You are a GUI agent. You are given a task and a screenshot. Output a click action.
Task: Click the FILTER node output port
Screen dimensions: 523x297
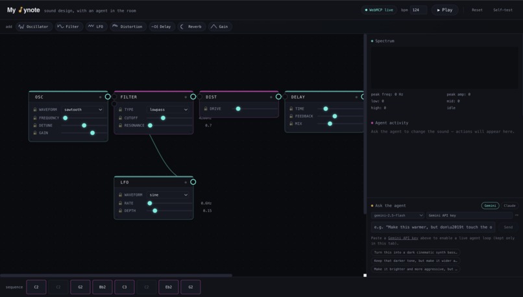(193, 97)
